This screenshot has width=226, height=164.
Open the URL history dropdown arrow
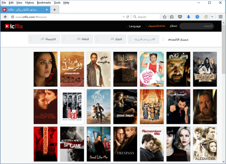pyautogui.click(x=124, y=17)
